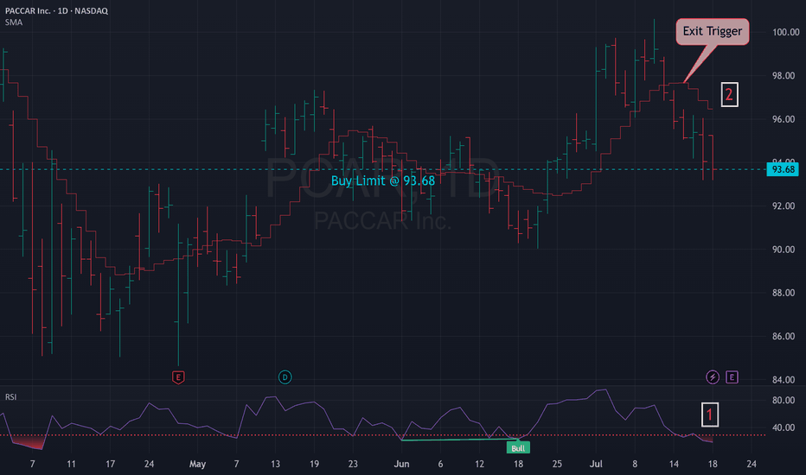806x475 pixels.
Task: Click the PACCAR Inc. · 1D · NASDAQ title
Action: tap(56, 10)
